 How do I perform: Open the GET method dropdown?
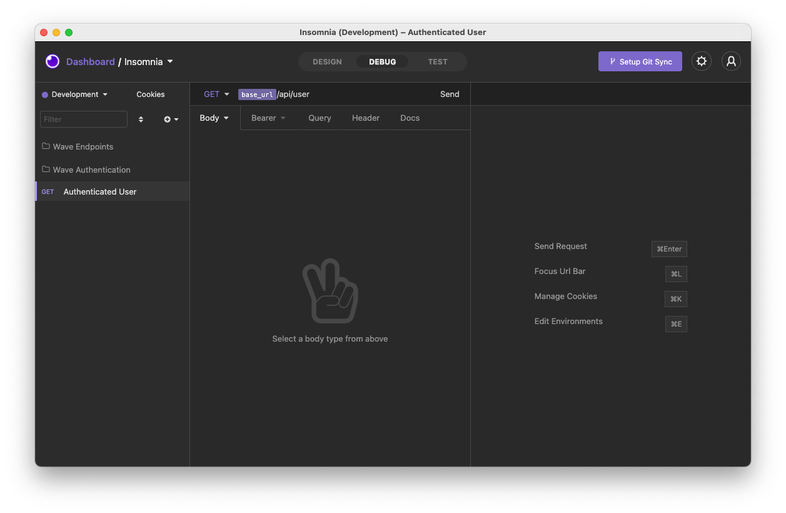(216, 94)
